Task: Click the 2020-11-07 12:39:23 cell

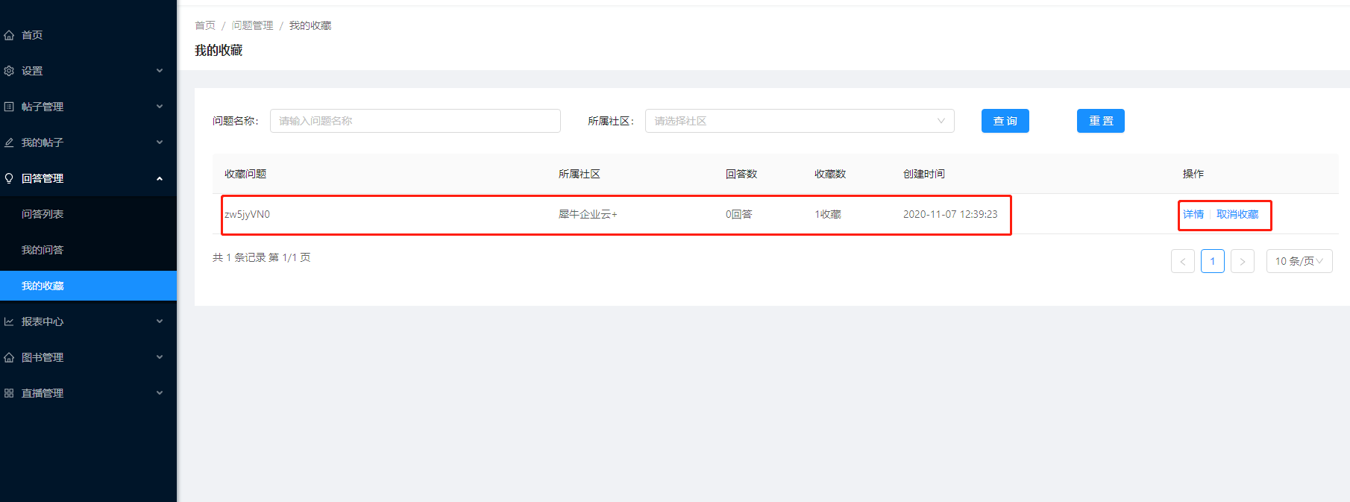Action: pos(950,214)
